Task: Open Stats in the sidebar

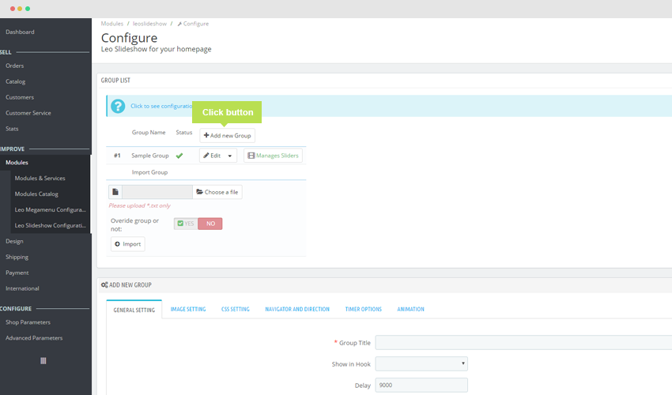Action: tap(12, 129)
